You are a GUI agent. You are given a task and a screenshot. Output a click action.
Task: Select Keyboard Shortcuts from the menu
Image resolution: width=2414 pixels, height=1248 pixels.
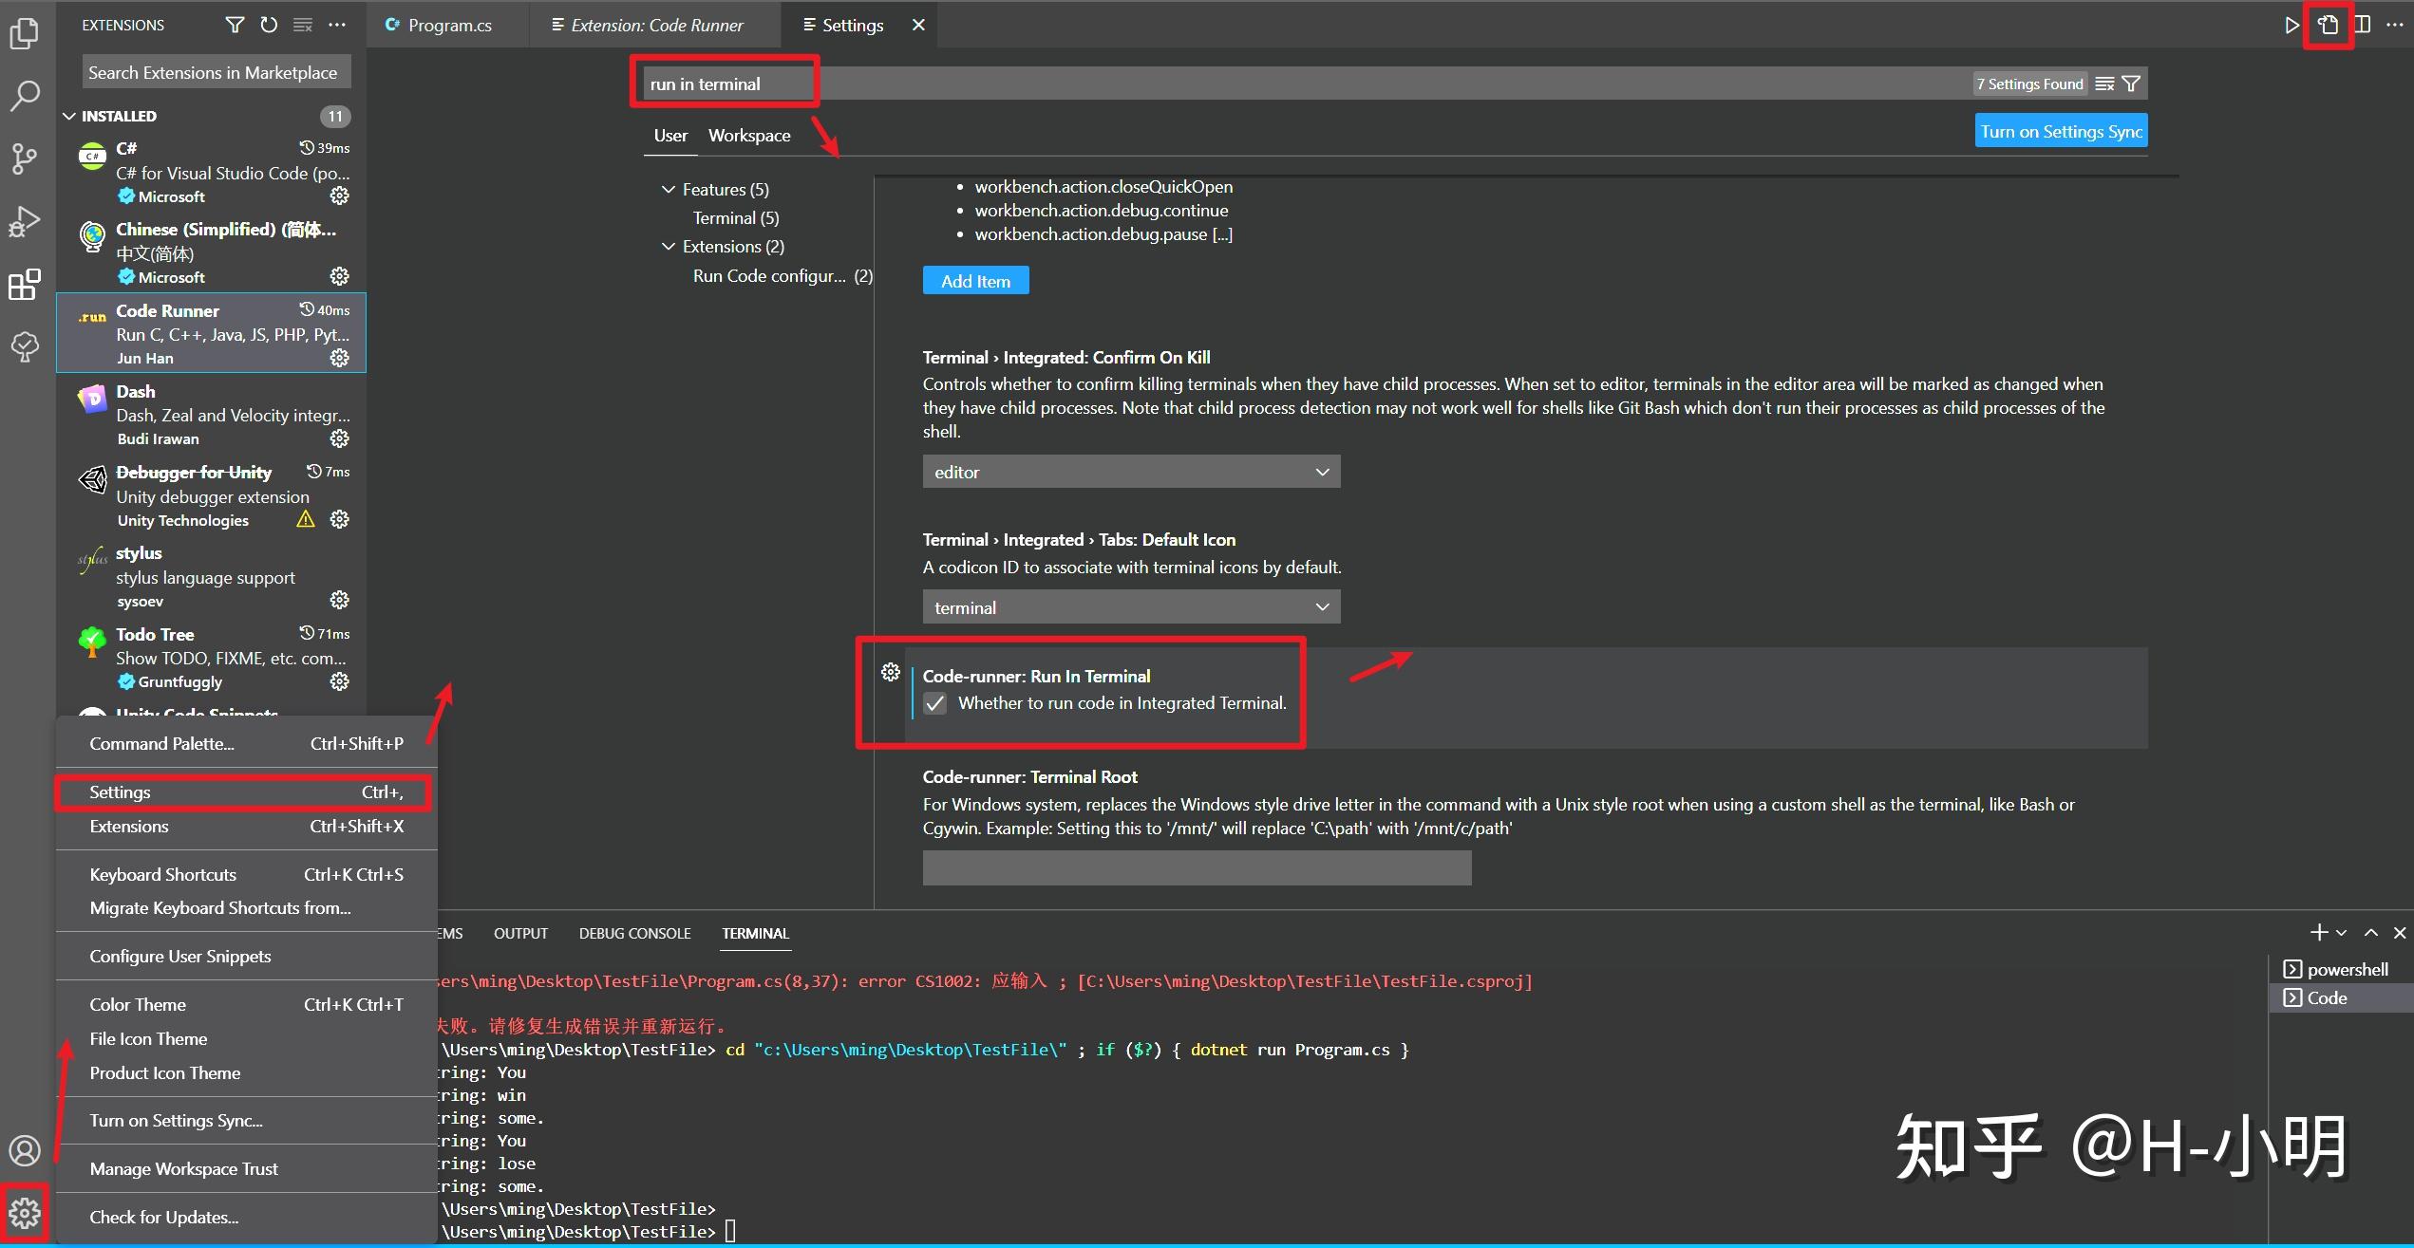coord(162,873)
